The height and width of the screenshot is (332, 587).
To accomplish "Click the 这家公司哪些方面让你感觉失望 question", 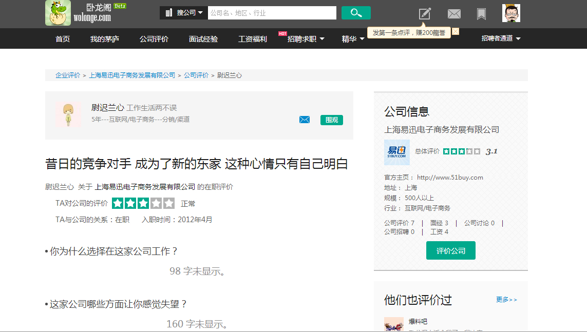I will tap(118, 304).
